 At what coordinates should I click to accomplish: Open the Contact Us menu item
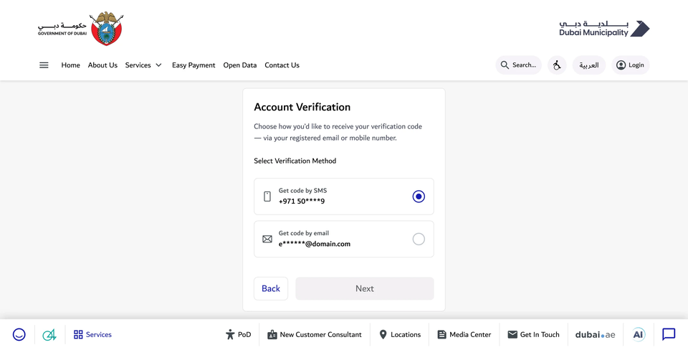(x=282, y=65)
